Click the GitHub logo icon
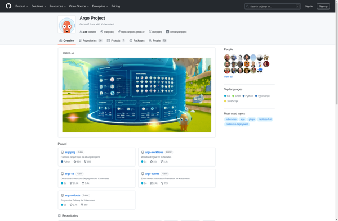Screen dimensions: 338x221 [x=8, y=6]
